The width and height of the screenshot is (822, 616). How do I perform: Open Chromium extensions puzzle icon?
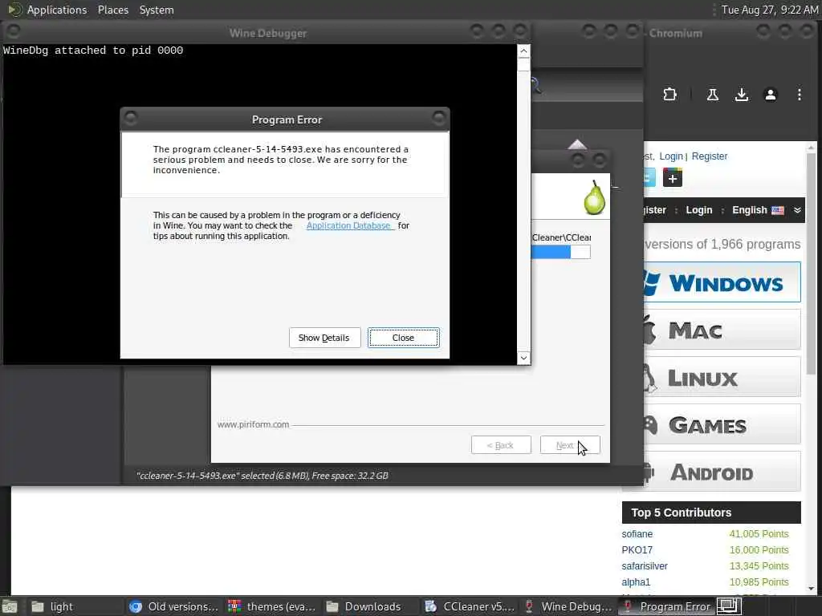669,95
